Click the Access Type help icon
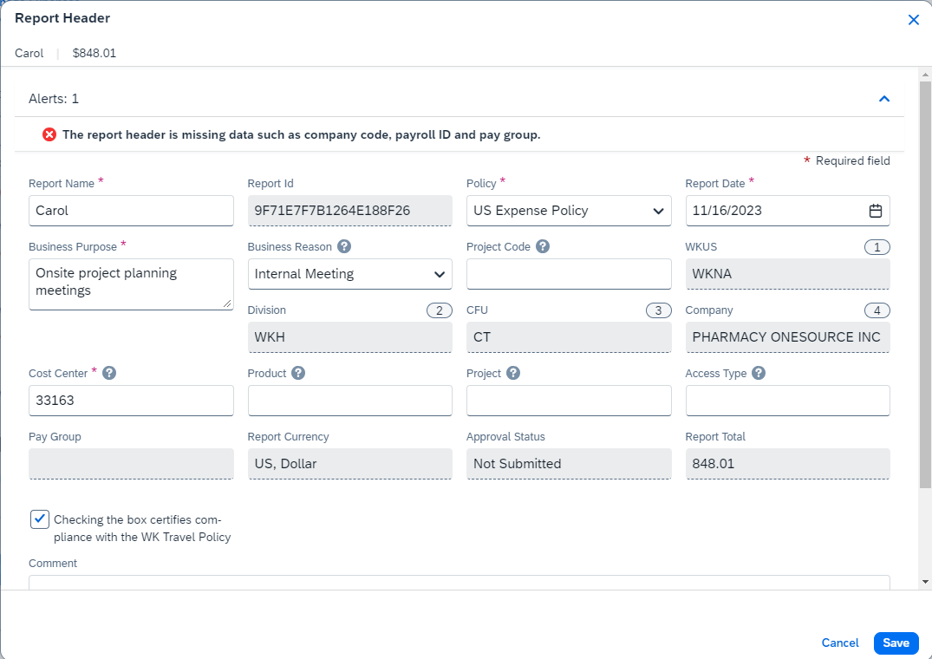Image resolution: width=932 pixels, height=659 pixels. pyautogui.click(x=759, y=374)
